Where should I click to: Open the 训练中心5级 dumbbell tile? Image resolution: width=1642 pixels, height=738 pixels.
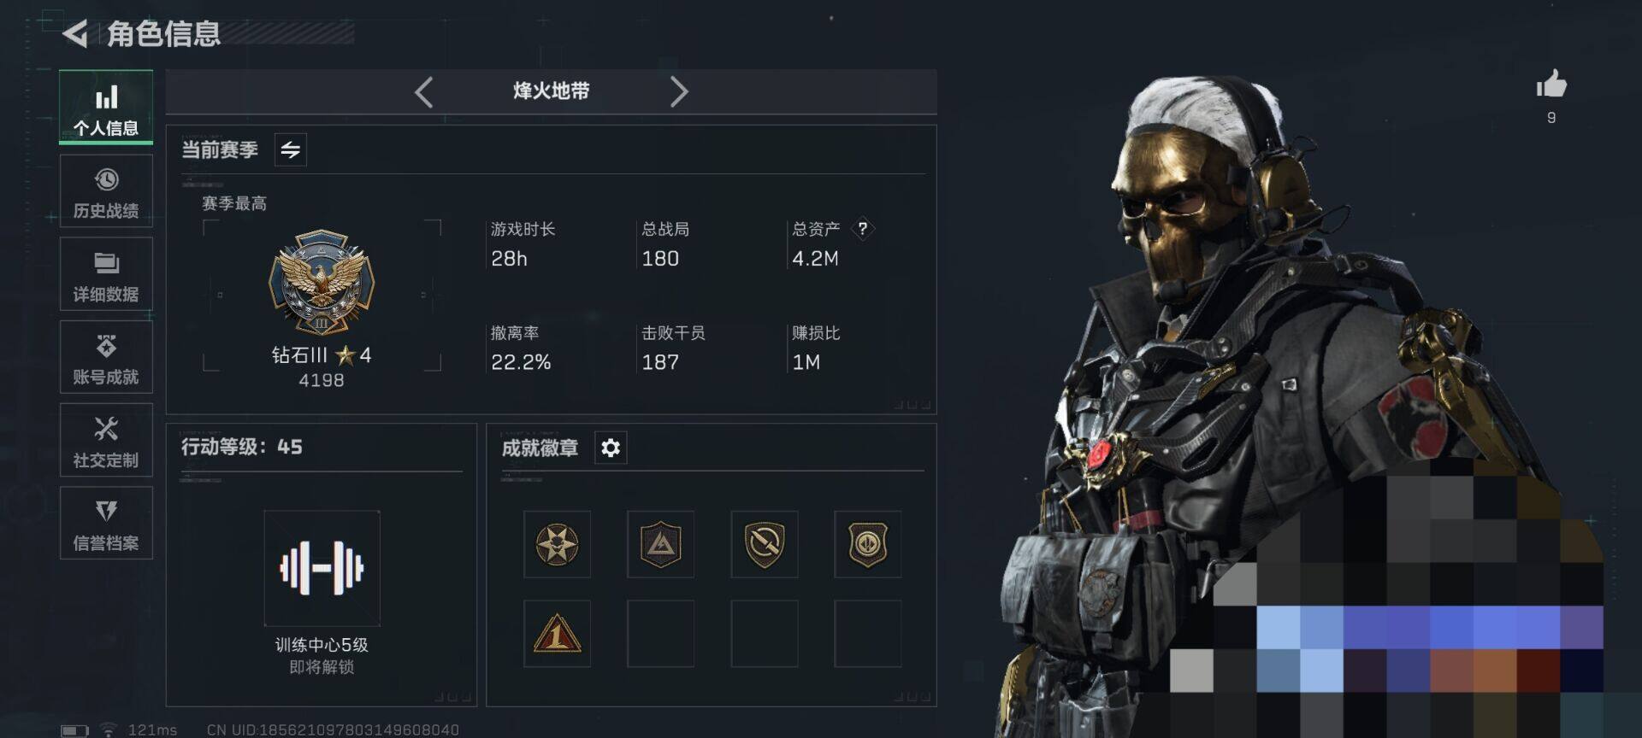[322, 568]
